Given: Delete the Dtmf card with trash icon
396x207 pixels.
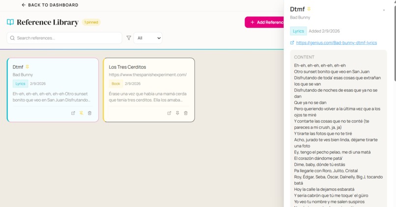Looking at the screenshot, I should click(x=89, y=113).
